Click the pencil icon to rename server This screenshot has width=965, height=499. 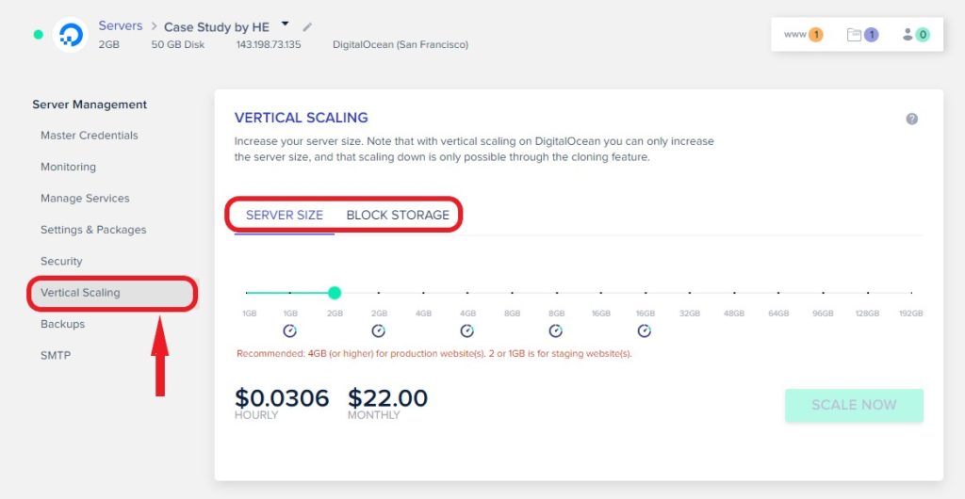[x=308, y=27]
